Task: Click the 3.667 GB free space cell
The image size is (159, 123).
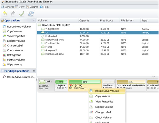Action: coord(105,29)
